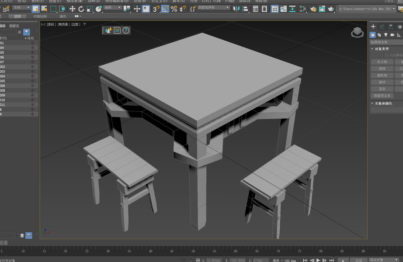Select Lights category icon
Image resolution: width=403 pixels, height=262 pixels.
pyautogui.click(x=386, y=35)
